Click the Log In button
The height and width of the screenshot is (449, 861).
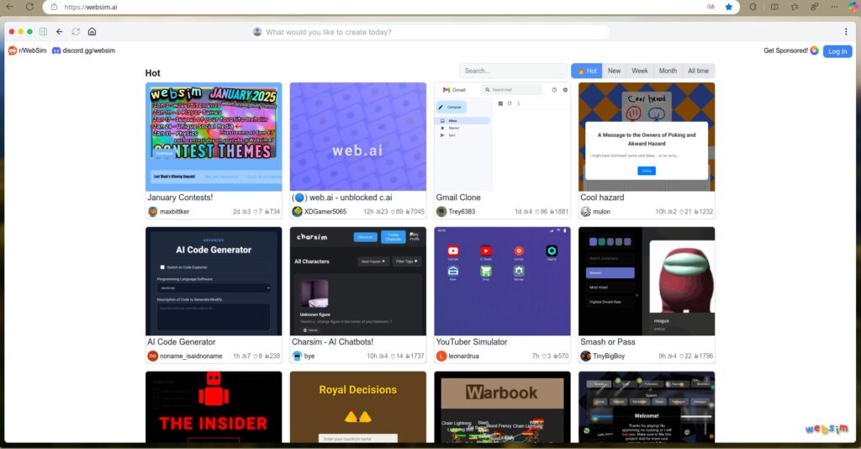(x=837, y=51)
